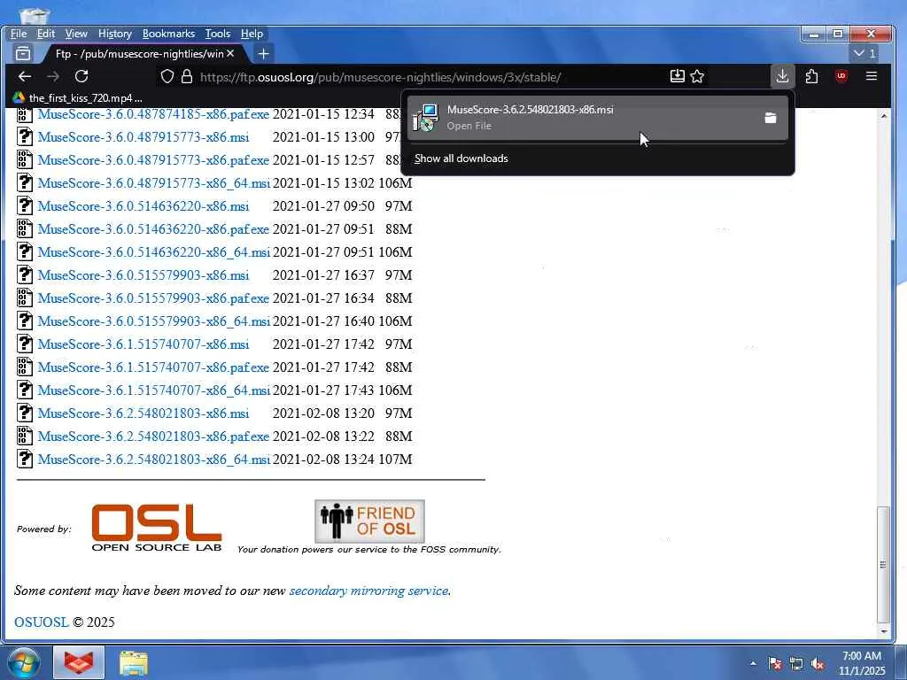This screenshot has height=680, width=907.
Task: Click MuseScore-3.6.2.548021803-x86.msi page link
Action: click(x=143, y=413)
